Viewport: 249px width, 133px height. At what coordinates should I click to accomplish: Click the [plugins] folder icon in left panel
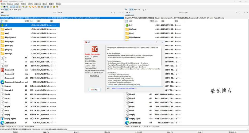point(2,49)
